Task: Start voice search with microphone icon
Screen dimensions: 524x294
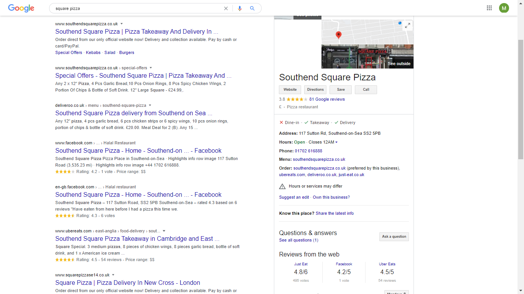Action: point(240,8)
